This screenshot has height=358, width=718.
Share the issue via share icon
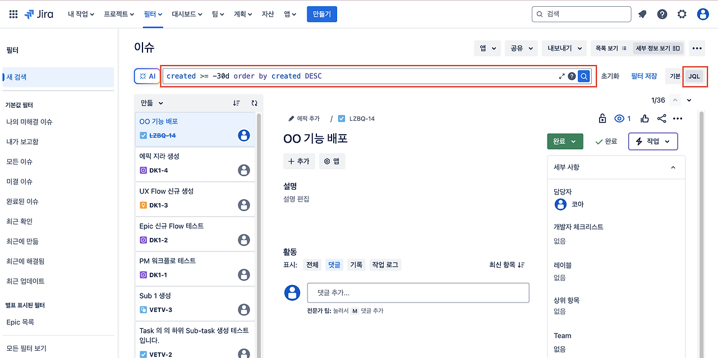pos(661,118)
